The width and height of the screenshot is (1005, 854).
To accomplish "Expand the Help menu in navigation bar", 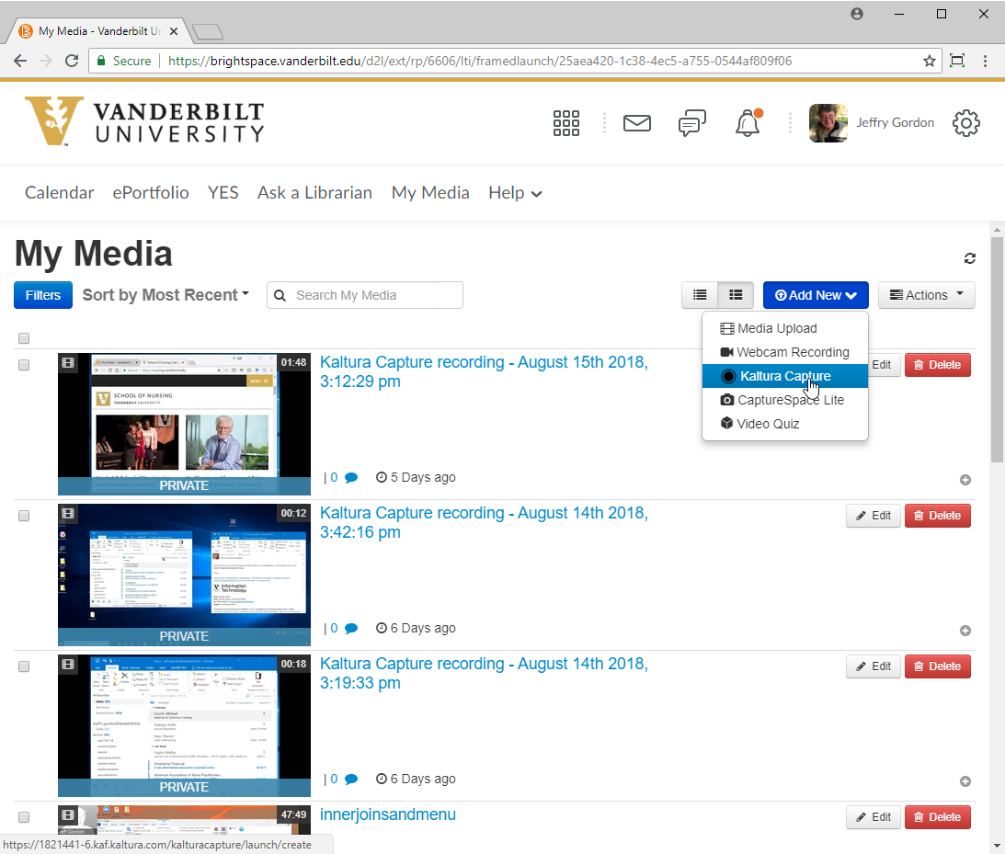I will pos(515,193).
